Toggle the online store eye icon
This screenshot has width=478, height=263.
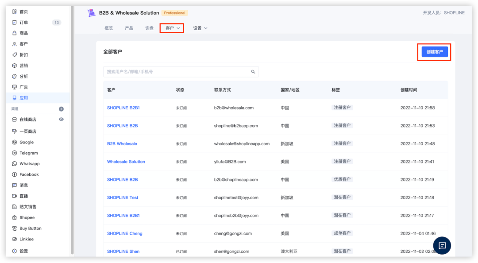coord(61,120)
